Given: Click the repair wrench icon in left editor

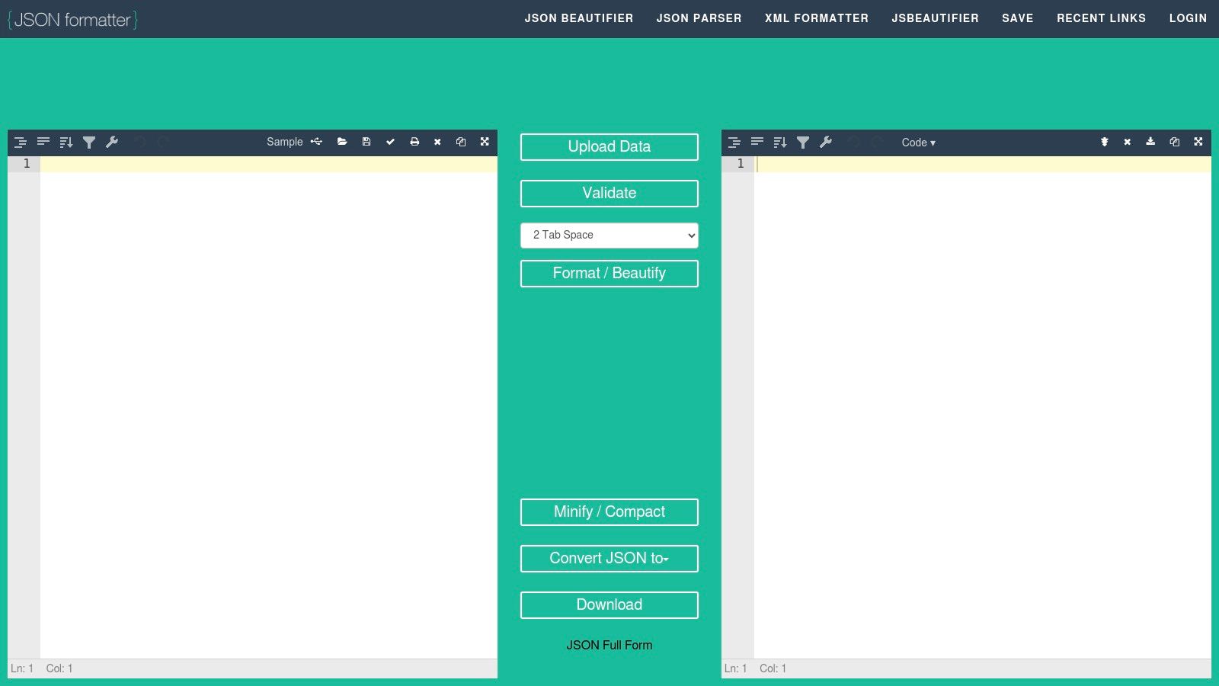Looking at the screenshot, I should [x=112, y=142].
